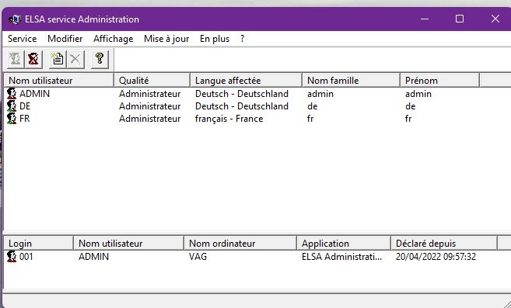511x308 pixels.
Task: Sort by Nom utilisateur column in user list
Action: point(58,81)
